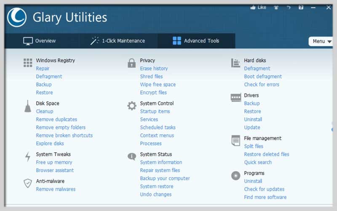Click Free up memory link

54,162
